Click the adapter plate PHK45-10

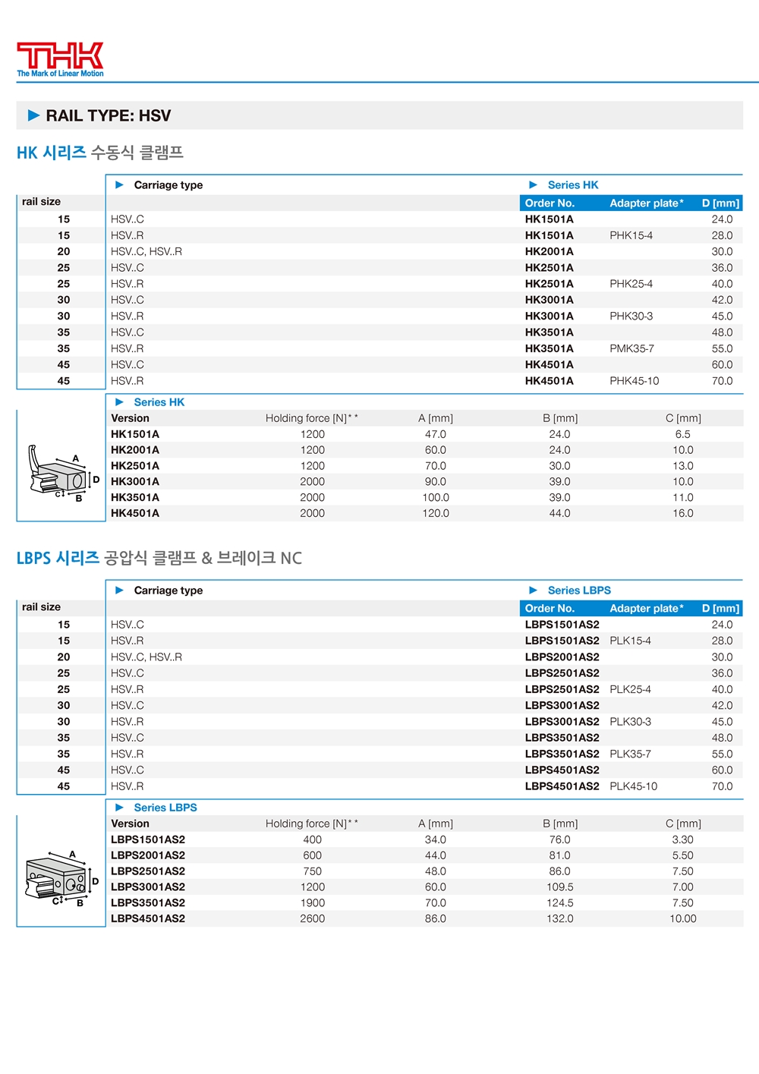[635, 381]
